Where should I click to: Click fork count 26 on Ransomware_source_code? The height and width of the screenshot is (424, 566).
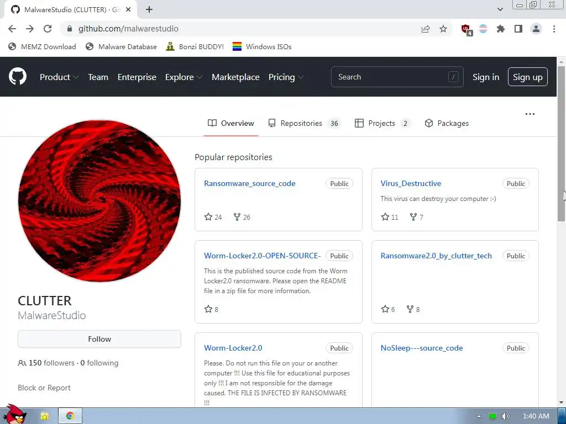coord(242,217)
